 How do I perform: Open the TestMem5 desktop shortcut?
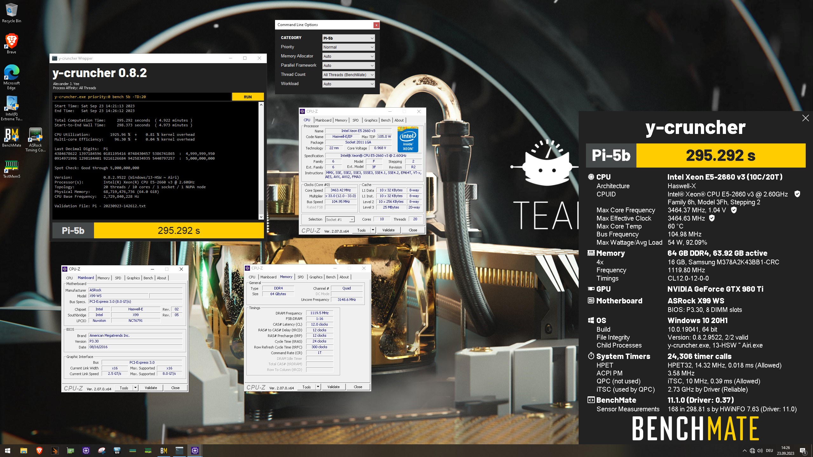pyautogui.click(x=11, y=168)
